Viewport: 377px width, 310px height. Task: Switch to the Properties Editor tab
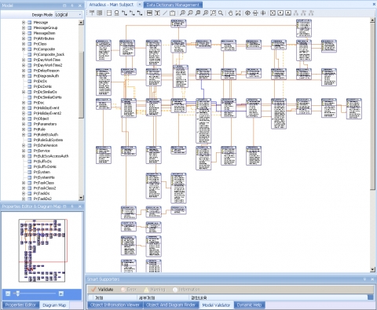point(20,305)
